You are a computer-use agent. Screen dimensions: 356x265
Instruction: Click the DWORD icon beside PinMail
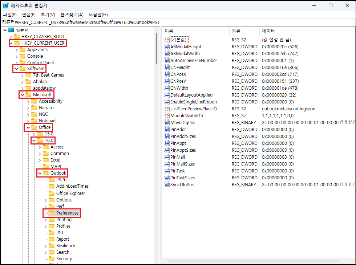coord(167,157)
